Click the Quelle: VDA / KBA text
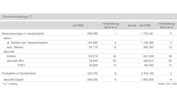 tap(167, 84)
